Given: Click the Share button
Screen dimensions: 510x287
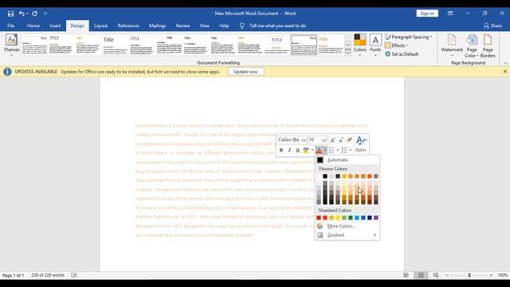Looking at the screenshot, I should [x=492, y=26].
